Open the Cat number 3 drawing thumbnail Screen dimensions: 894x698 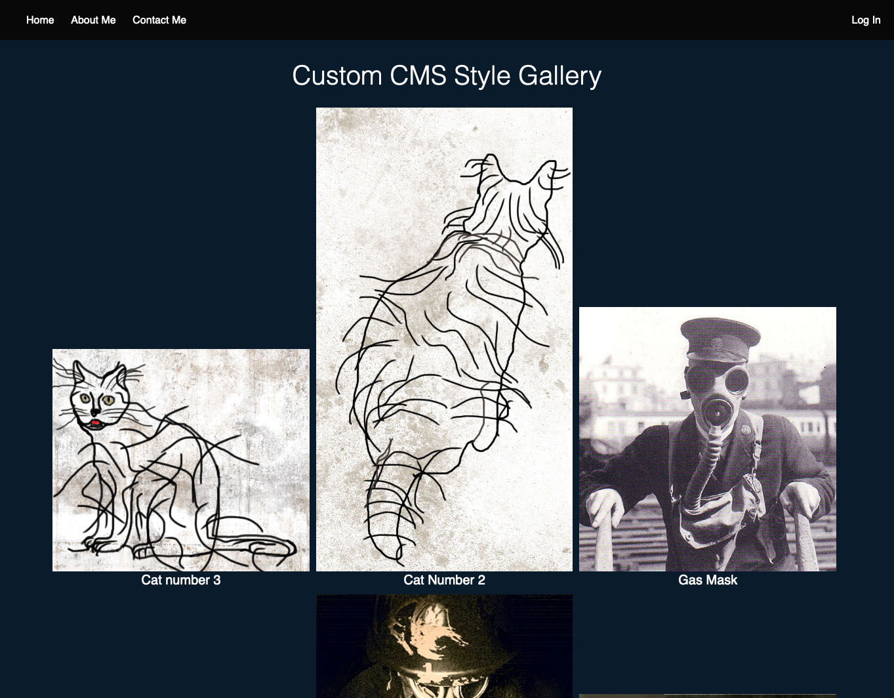point(181,460)
